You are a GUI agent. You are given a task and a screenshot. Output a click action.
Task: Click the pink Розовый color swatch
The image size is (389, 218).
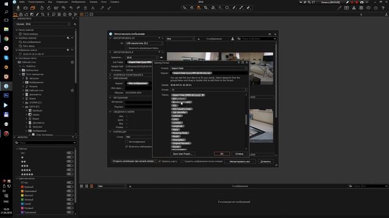click(22, 208)
